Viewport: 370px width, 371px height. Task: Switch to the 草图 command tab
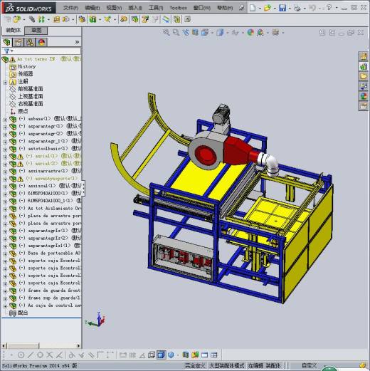click(36, 31)
